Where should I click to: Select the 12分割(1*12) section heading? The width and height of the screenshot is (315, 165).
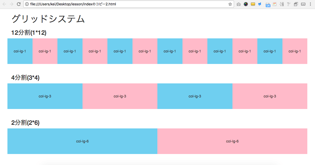(29, 33)
